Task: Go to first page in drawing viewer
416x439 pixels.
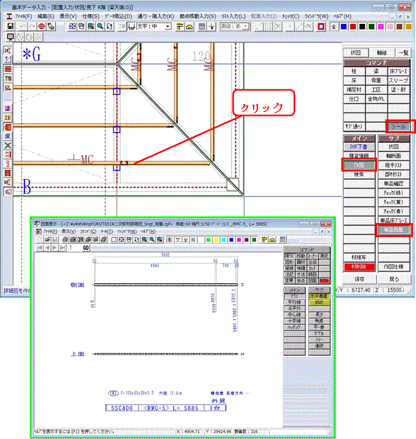Action: (x=40, y=248)
